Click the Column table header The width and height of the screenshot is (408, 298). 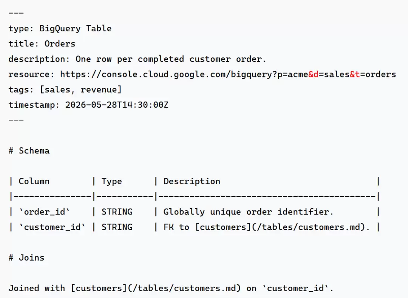coord(34,181)
